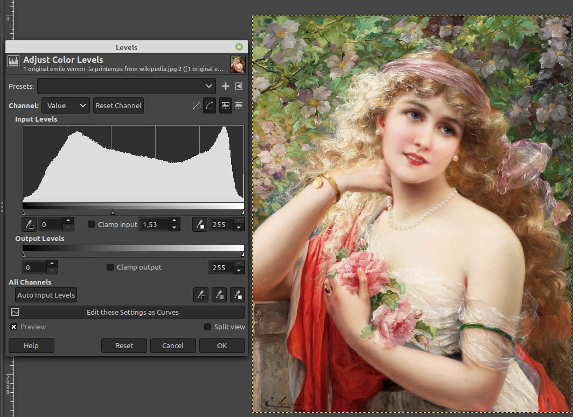Image resolution: width=573 pixels, height=417 pixels.
Task: Confirm levels with OK button
Action: (222, 345)
